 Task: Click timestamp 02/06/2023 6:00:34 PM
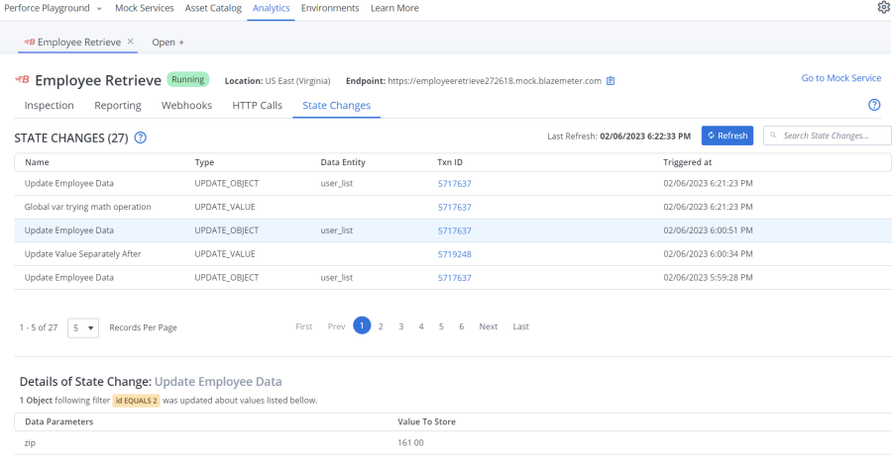coord(709,254)
